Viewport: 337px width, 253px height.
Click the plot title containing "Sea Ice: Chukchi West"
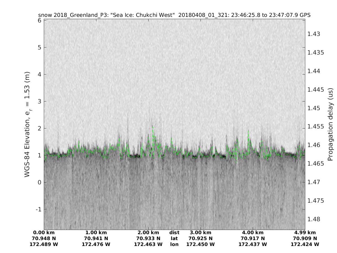coord(174,15)
